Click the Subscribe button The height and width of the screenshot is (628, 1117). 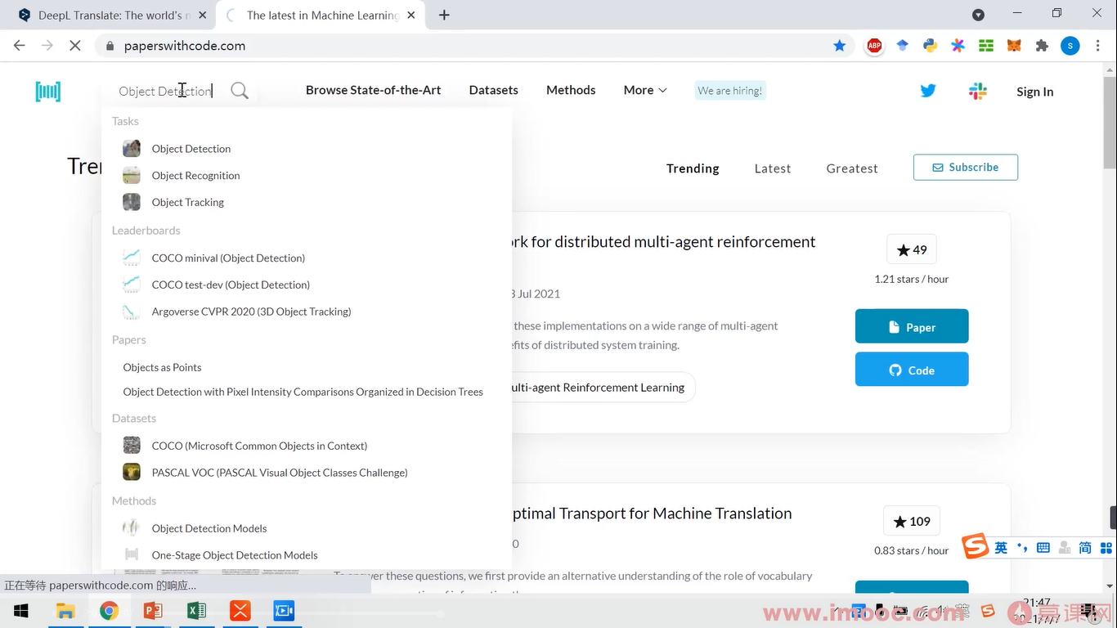[x=966, y=167]
